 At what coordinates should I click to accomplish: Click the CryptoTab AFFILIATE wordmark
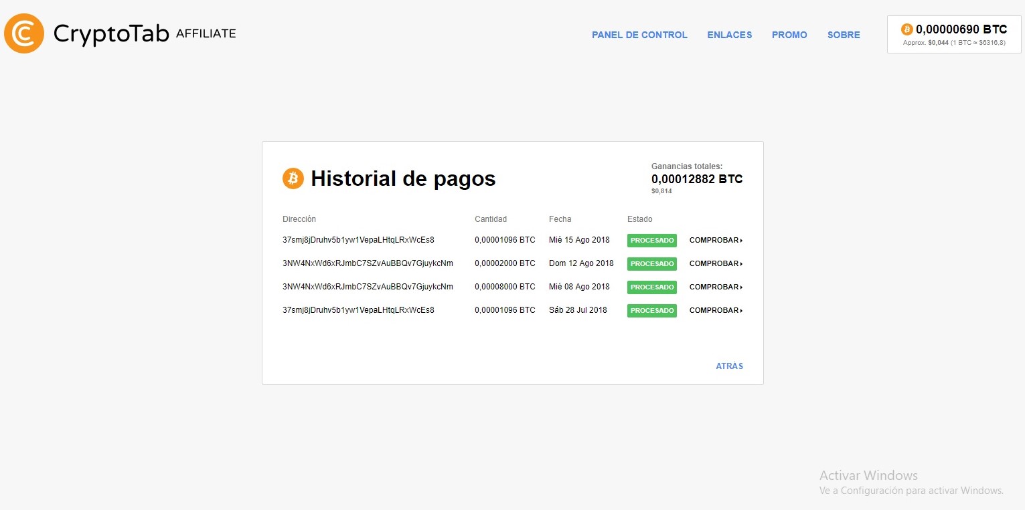point(145,33)
